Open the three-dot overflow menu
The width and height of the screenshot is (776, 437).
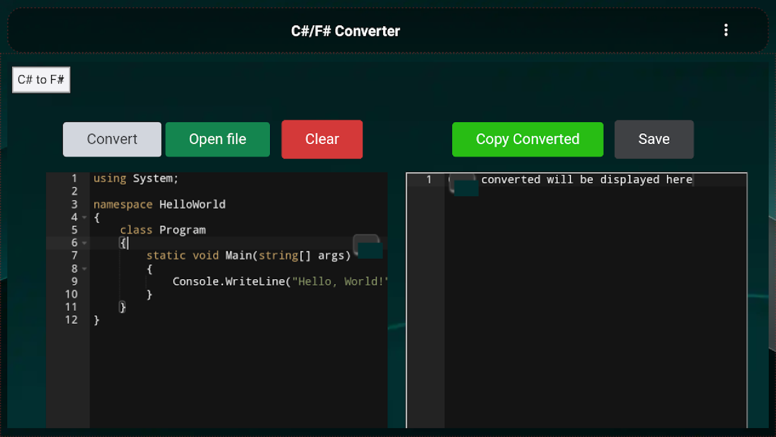pyautogui.click(x=725, y=31)
